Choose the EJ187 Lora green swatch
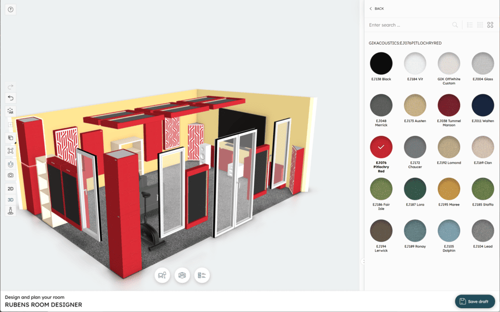 [x=415, y=189]
